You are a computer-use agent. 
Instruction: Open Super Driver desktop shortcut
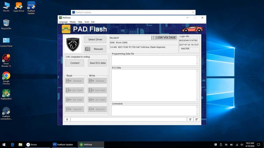click(x=19, y=7)
